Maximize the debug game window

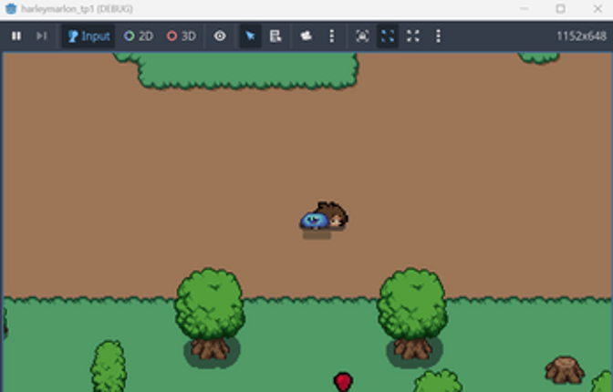(x=560, y=8)
